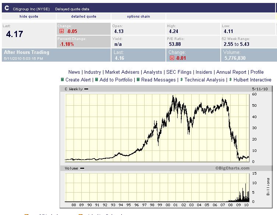Image resolution: width=277 pixels, height=215 pixels.
Task: Open the detailed quote tab
Action: [84, 17]
